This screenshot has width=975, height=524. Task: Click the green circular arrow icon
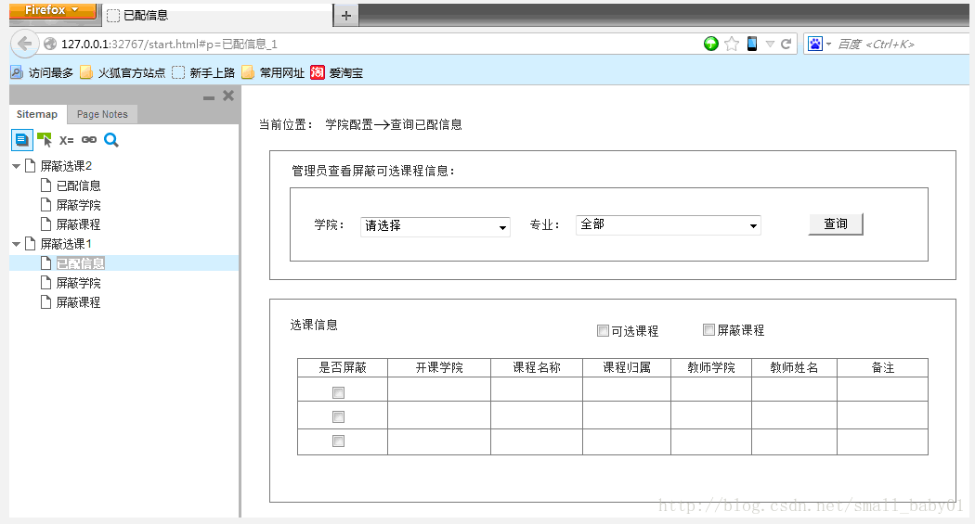(x=710, y=44)
